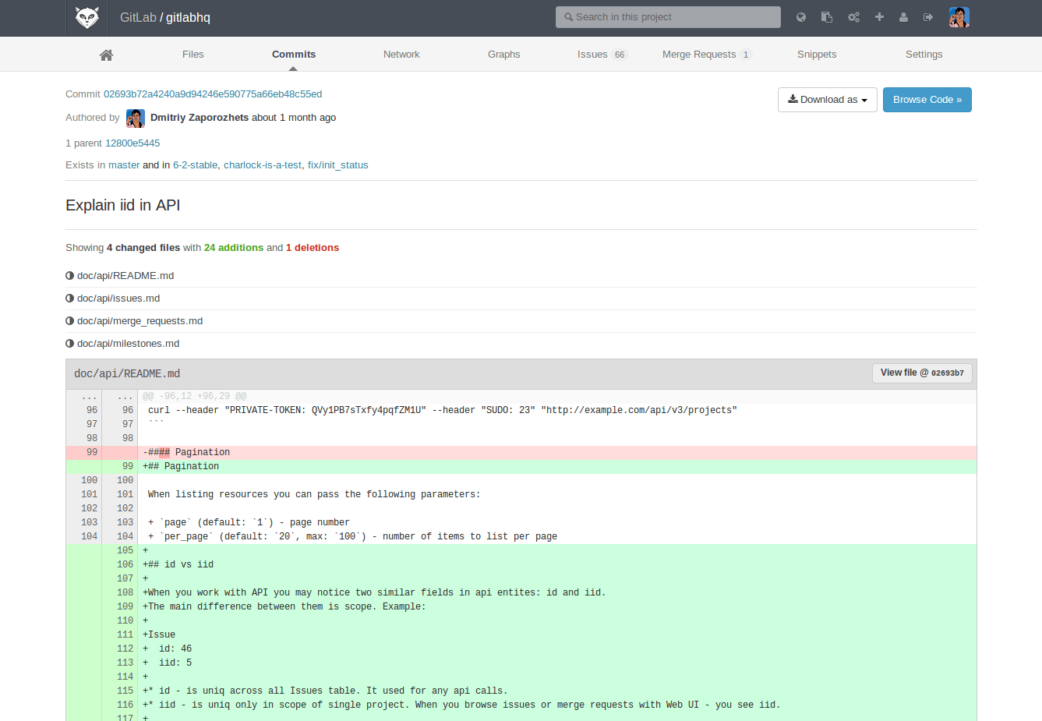The height and width of the screenshot is (721, 1042).
Task: Jump to doc/api/milestones.md in file list
Action: 128,344
